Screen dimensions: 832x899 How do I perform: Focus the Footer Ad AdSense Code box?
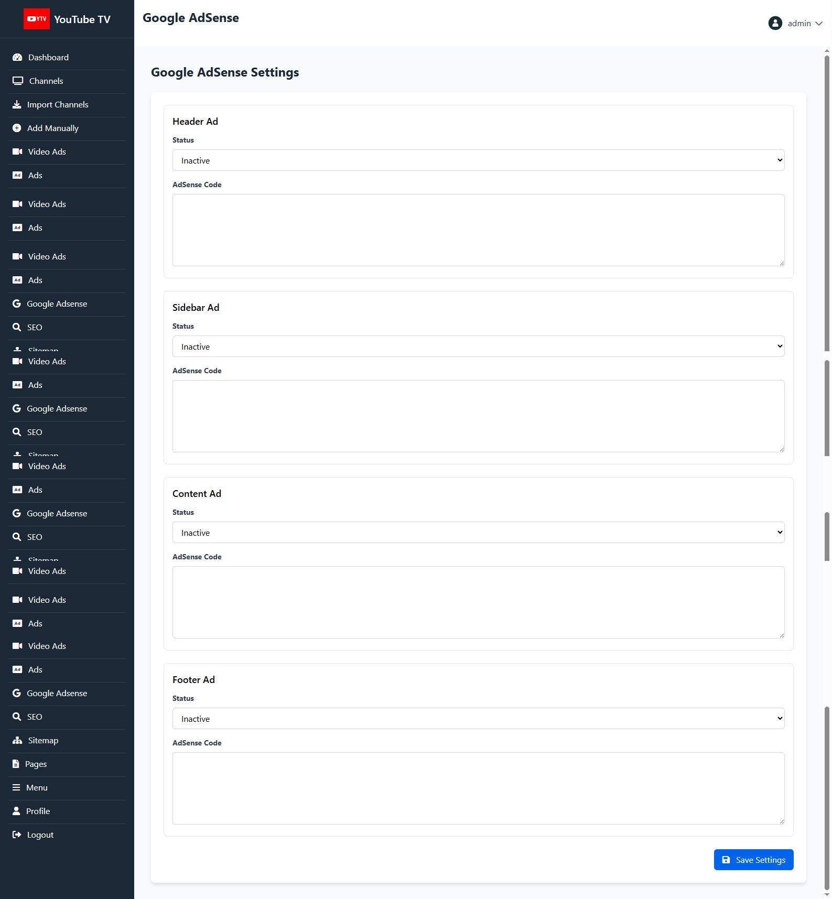click(478, 788)
